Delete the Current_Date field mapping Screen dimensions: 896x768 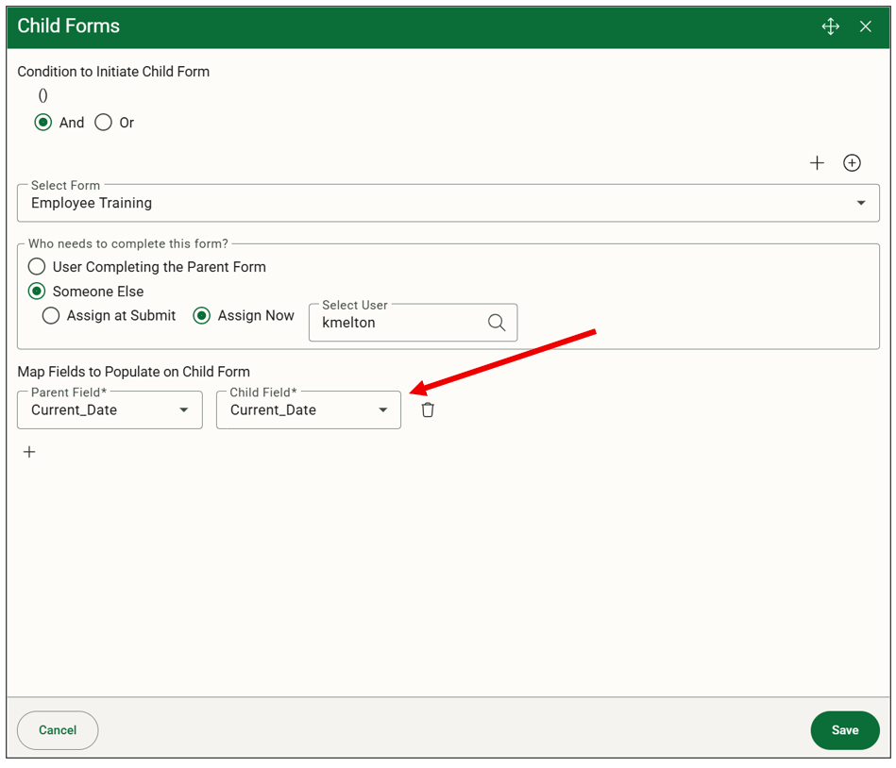(x=428, y=410)
